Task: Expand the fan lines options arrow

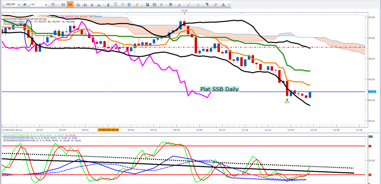Action: [x=184, y=4]
